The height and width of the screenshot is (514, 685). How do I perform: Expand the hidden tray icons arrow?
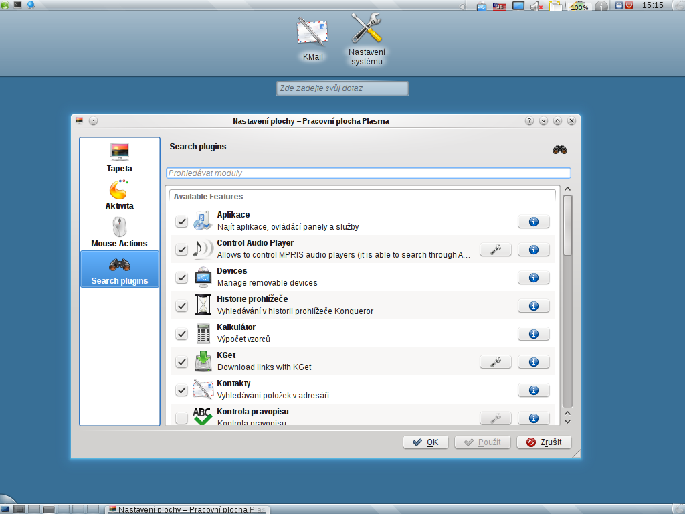[x=462, y=6]
